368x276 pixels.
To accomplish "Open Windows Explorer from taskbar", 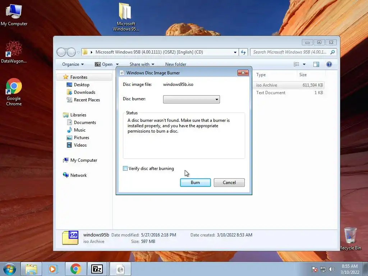I will point(31,269).
